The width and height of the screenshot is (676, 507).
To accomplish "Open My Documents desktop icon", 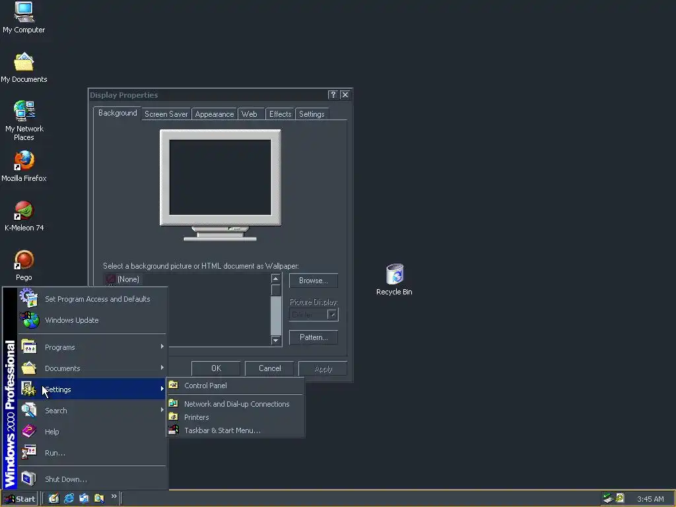I will pos(24,67).
